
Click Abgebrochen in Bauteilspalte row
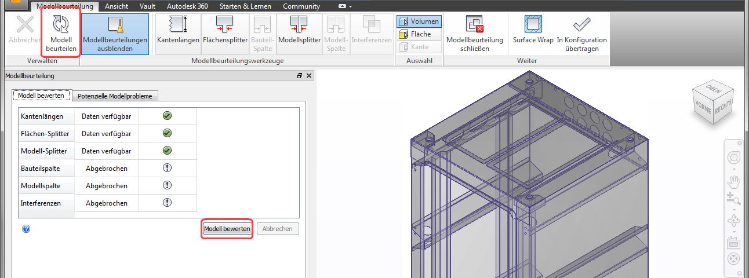pyautogui.click(x=107, y=169)
